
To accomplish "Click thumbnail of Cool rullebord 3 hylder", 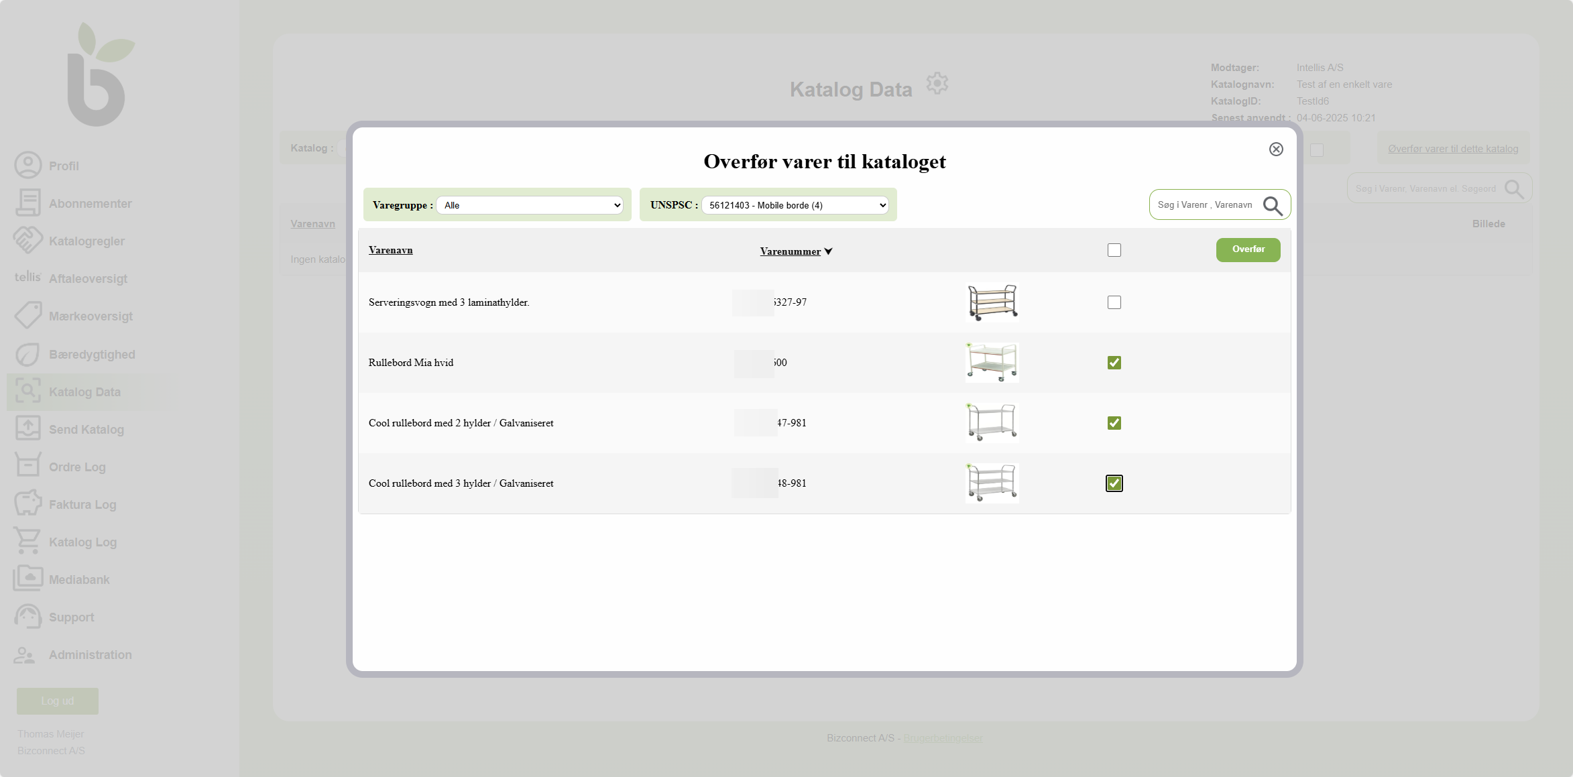I will click(992, 483).
